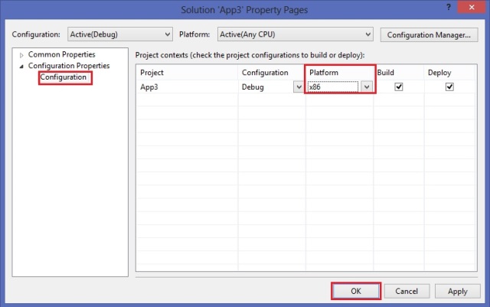Close the Property Pages dialog
The image size is (490, 307).
point(472,7)
